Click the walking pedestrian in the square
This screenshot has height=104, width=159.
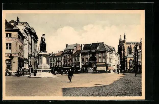pos(70,76)
